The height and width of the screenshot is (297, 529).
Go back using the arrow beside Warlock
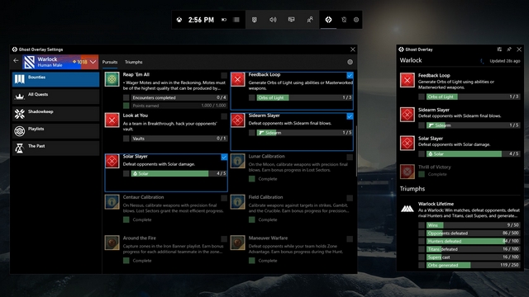pyautogui.click(x=16, y=60)
